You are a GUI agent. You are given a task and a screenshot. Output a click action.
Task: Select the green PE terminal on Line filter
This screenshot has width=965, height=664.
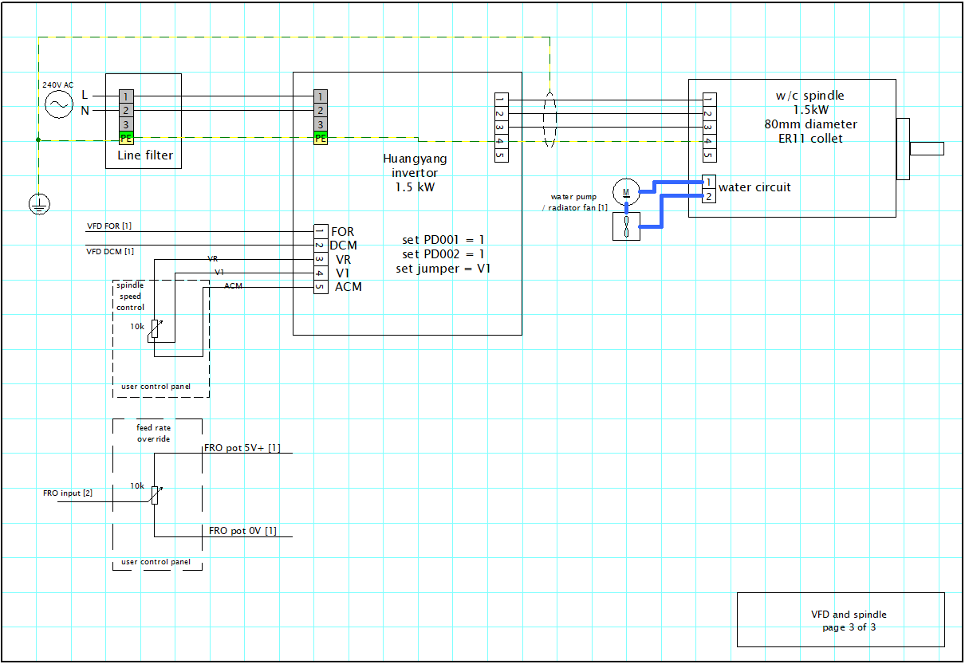126,139
